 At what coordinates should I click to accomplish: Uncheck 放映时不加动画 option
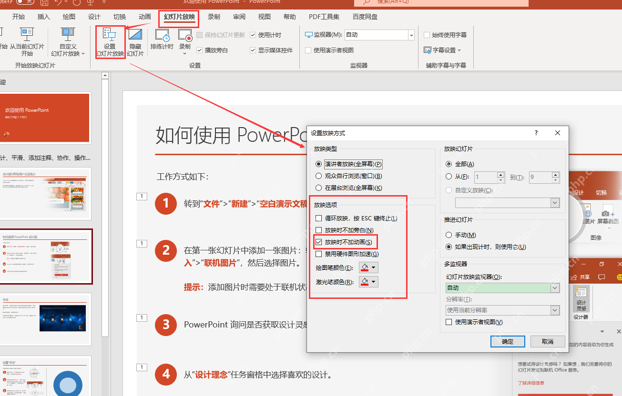[319, 242]
